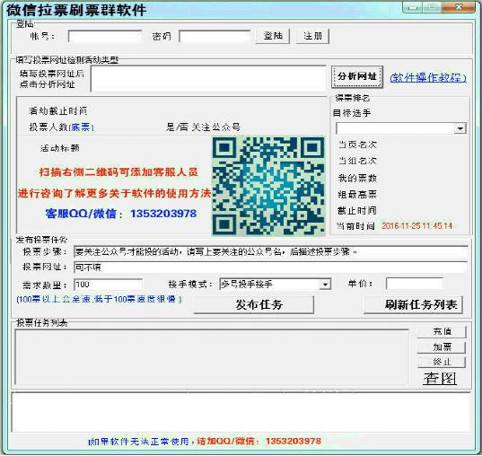
Task: Click the 活动截止时间 label
Action: coord(58,110)
